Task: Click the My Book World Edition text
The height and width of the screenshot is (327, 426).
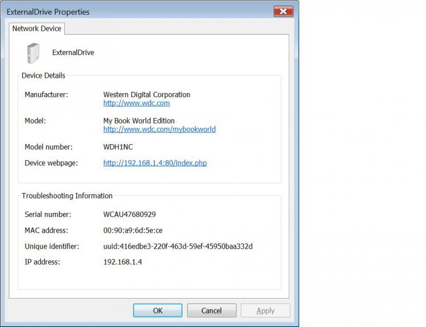Action: tap(139, 120)
